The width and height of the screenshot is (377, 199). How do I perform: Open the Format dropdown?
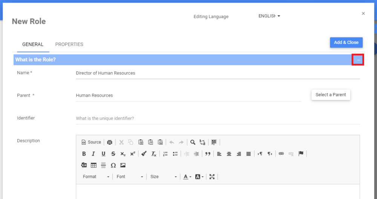[x=96, y=177]
